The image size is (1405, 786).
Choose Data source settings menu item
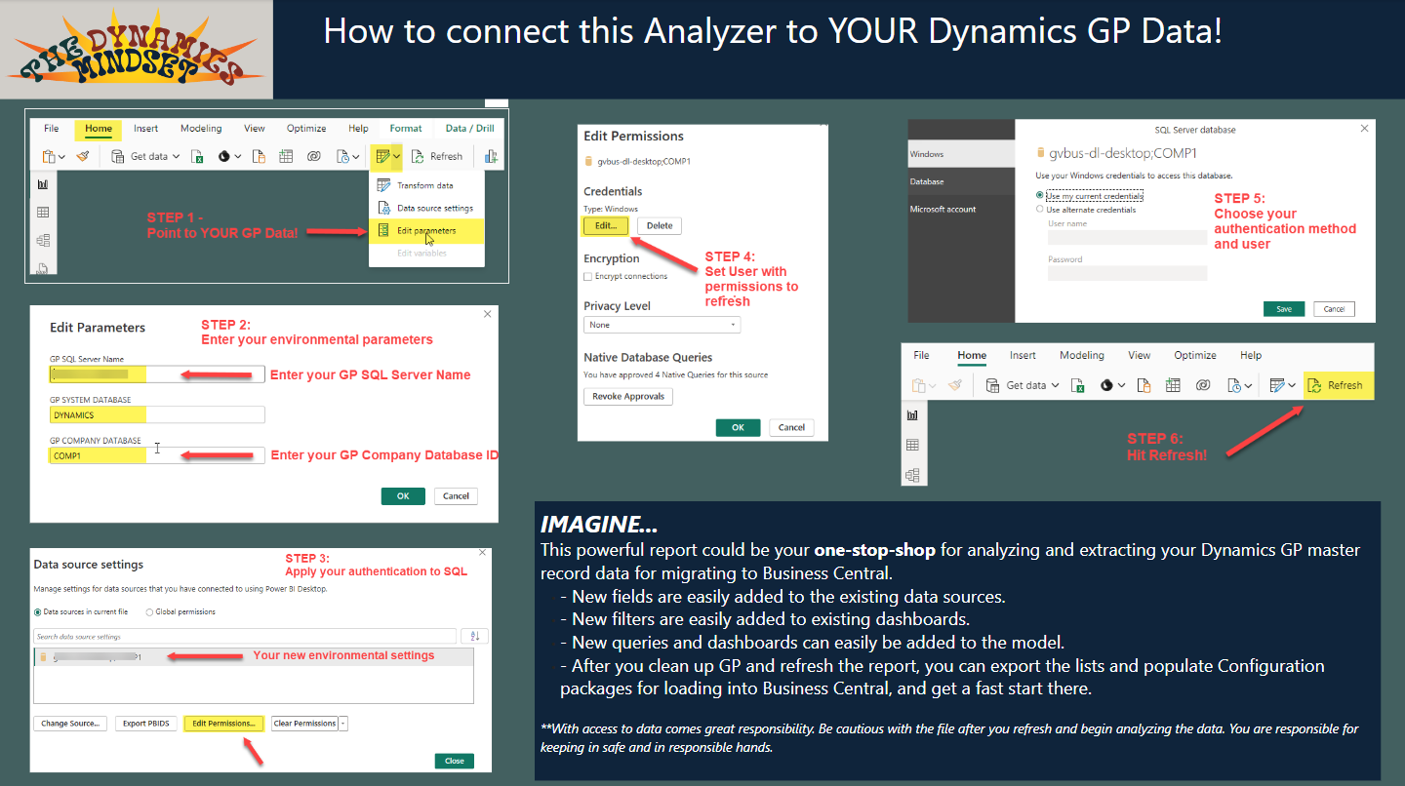click(x=426, y=208)
